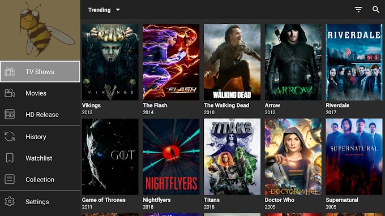The width and height of the screenshot is (385, 216).
Task: Click the Watchlist bookmark icon
Action: [10, 158]
